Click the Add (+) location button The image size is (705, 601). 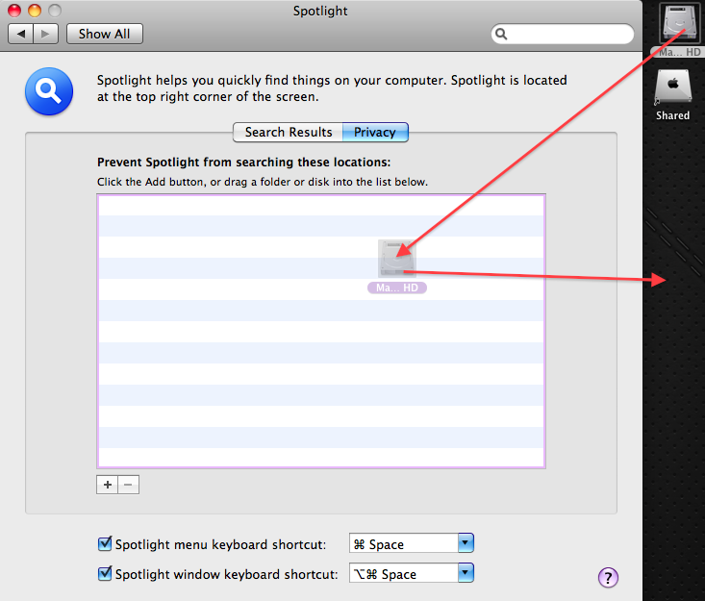[x=107, y=485]
